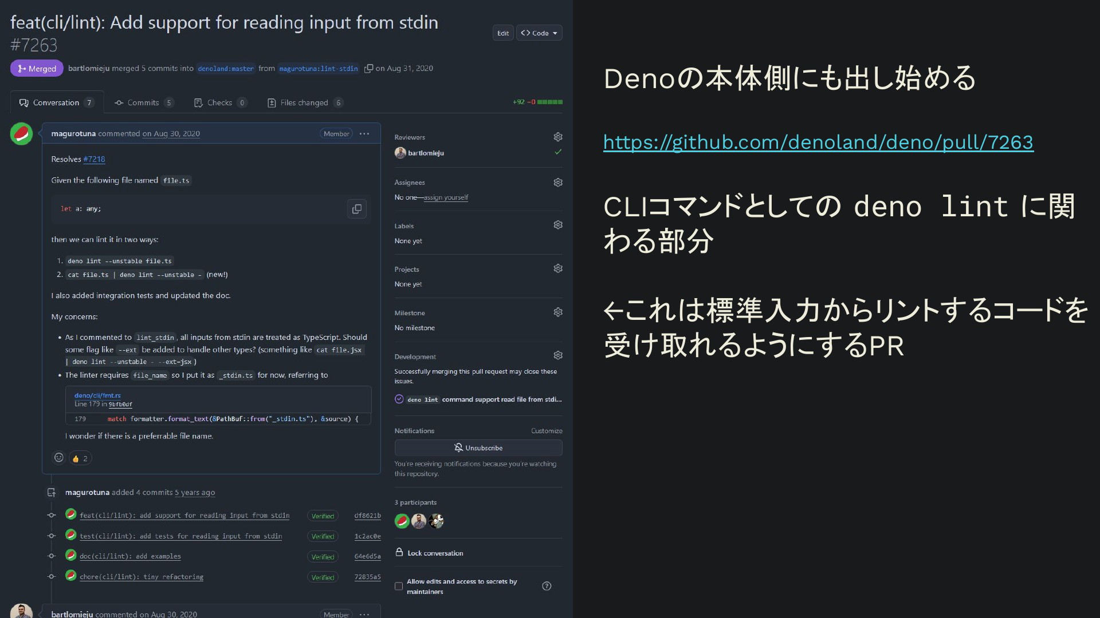
Task: Open the 9bfb0df commit hash link
Action: pos(120,405)
